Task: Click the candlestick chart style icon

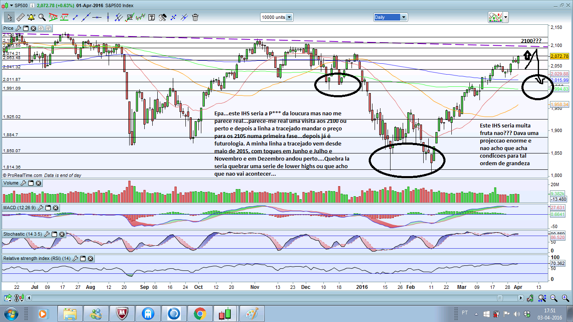Action: pyautogui.click(x=5, y=5)
